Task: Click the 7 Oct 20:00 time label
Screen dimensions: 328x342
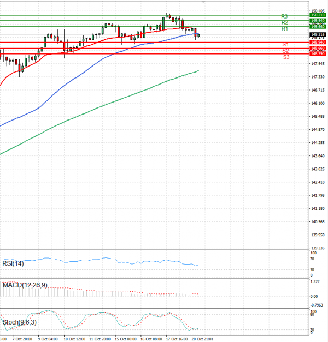Action: [22, 339]
